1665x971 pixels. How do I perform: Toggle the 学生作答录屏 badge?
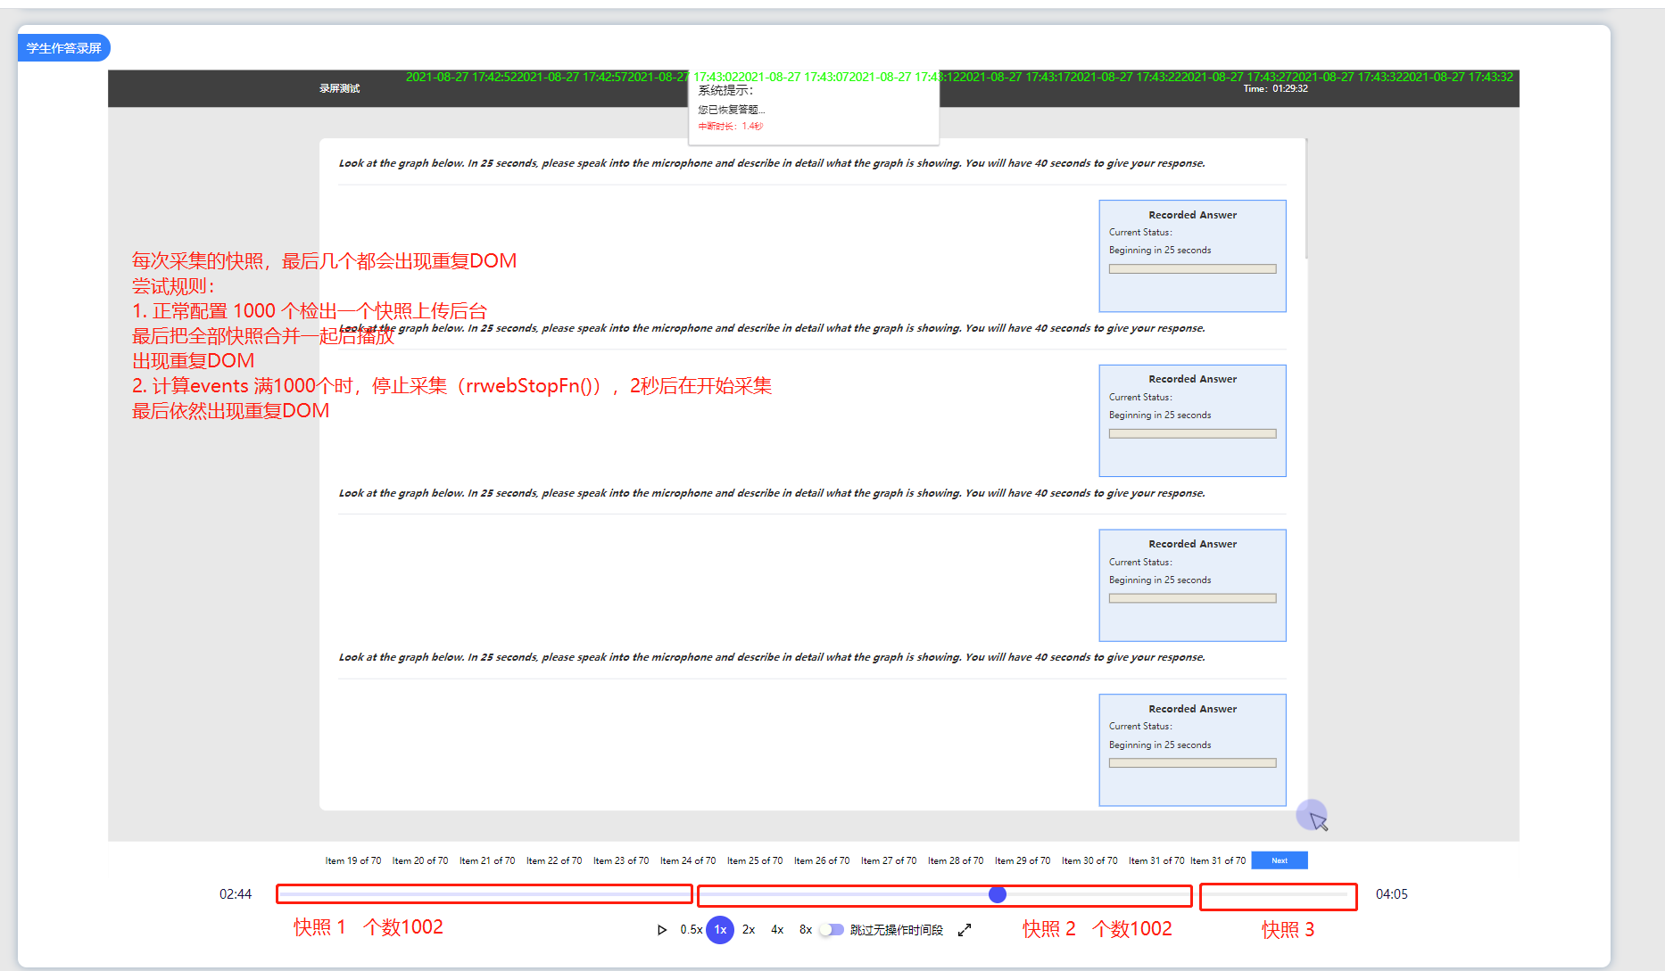tap(63, 47)
